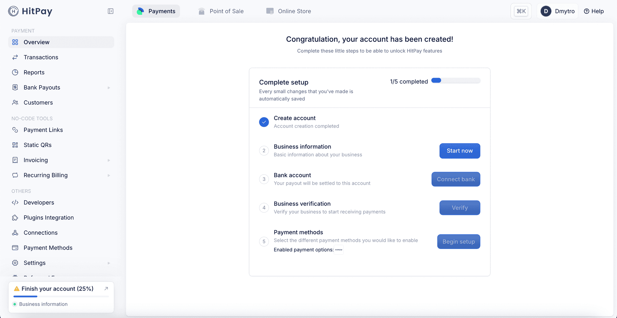Click the HitPay logo
This screenshot has width=617, height=318.
point(30,11)
